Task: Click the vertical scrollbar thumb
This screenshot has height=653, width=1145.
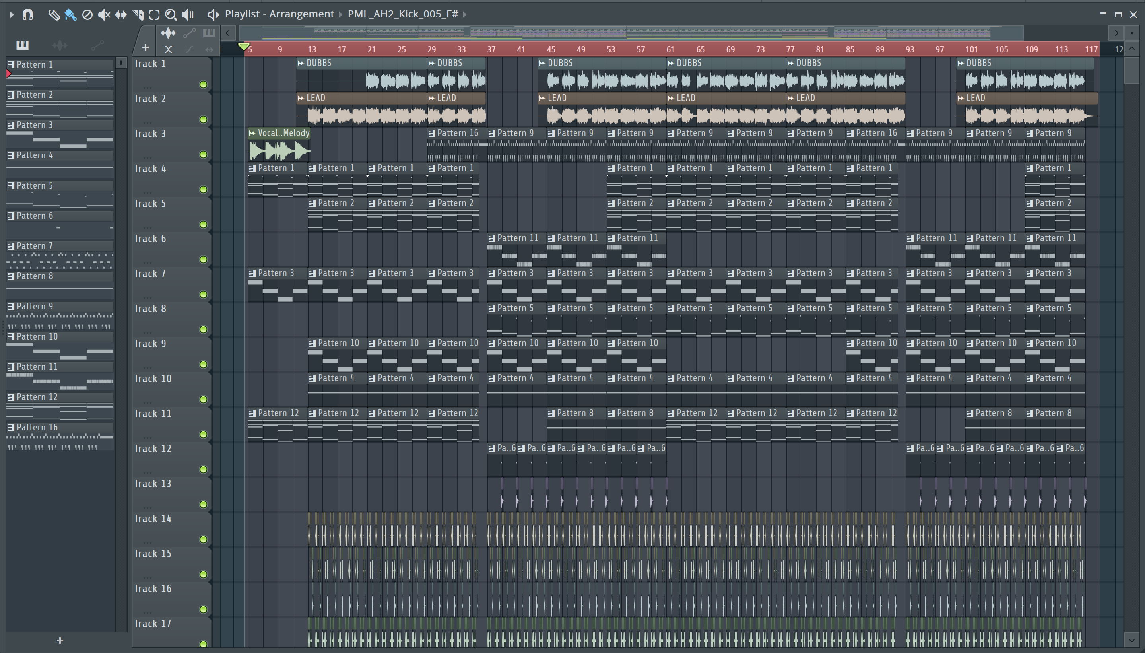Action: click(x=1132, y=70)
